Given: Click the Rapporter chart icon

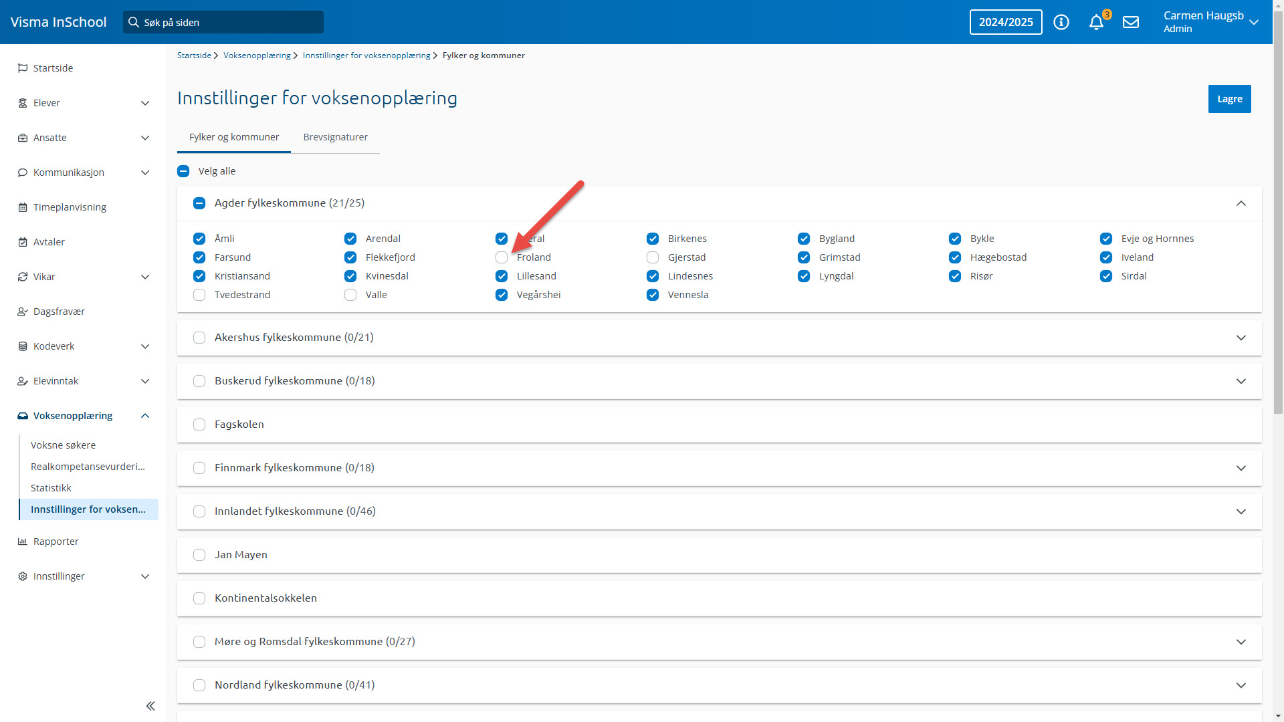Looking at the screenshot, I should tap(23, 541).
